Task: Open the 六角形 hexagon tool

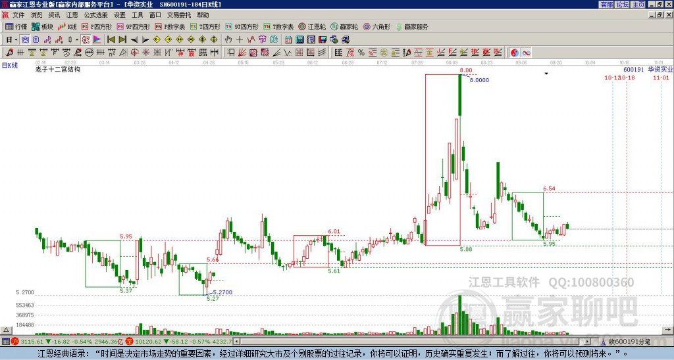Action: [376, 26]
